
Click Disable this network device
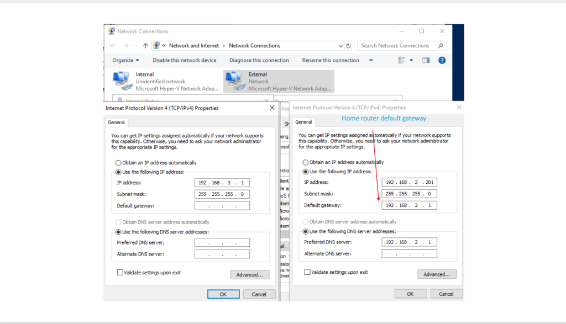click(x=185, y=60)
